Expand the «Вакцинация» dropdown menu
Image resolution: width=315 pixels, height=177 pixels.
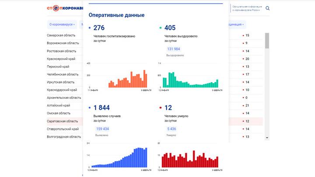coord(236,24)
